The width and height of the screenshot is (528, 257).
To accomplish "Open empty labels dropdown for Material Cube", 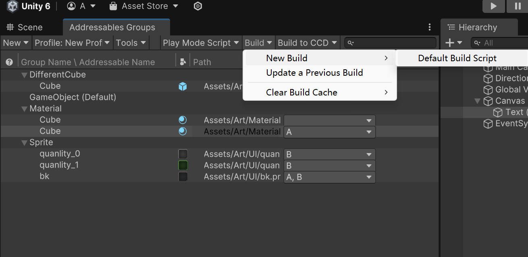I will click(x=329, y=120).
